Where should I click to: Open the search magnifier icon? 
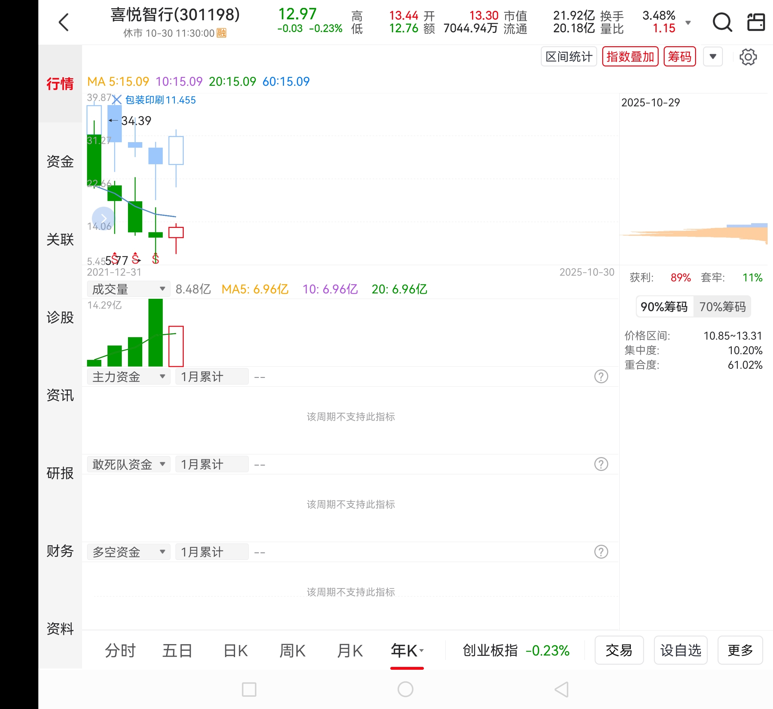722,22
